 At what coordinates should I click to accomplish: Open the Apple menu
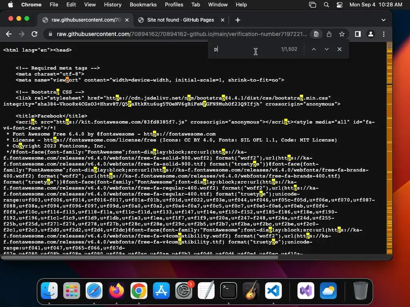click(x=10, y=4)
